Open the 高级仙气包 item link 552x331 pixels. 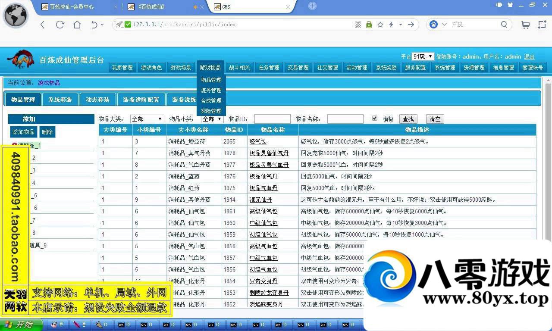263,211
